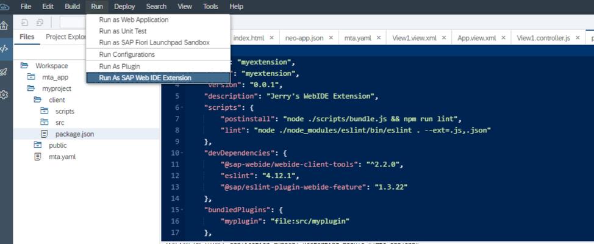Open the Search menu

tap(156, 7)
